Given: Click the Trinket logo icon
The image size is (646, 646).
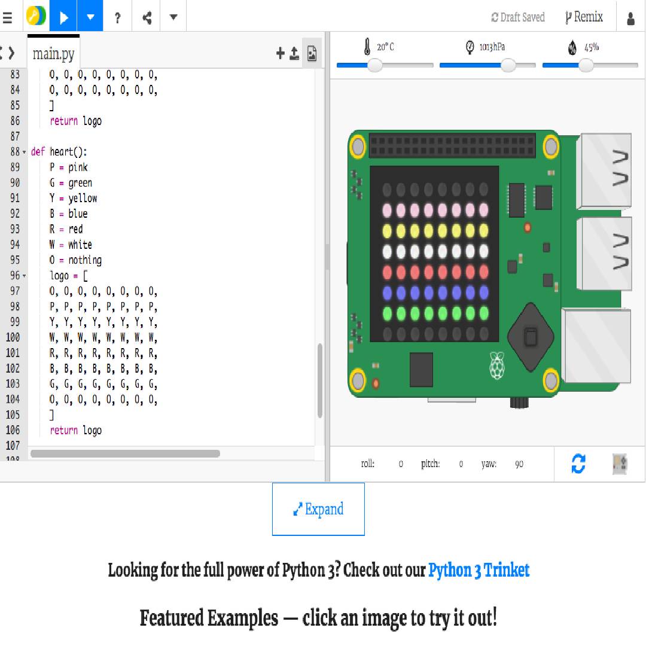Looking at the screenshot, I should [x=36, y=16].
